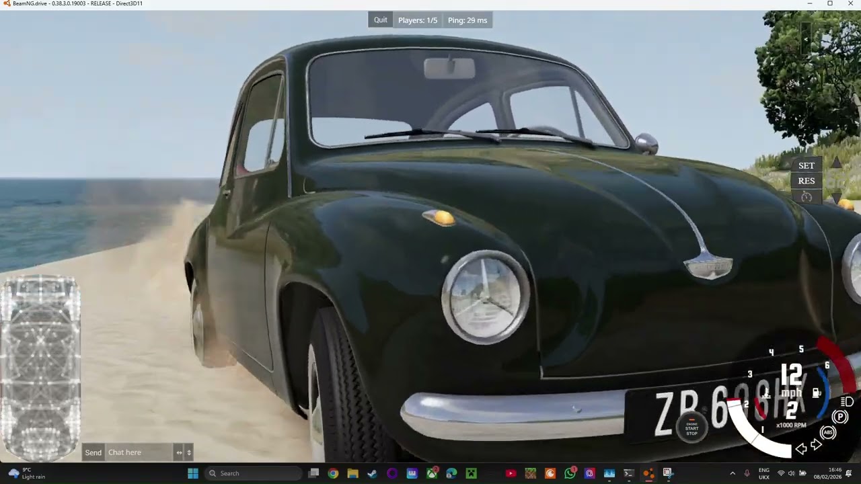Screen dimensions: 861x484
Task: Click the Quit button
Action: click(381, 20)
